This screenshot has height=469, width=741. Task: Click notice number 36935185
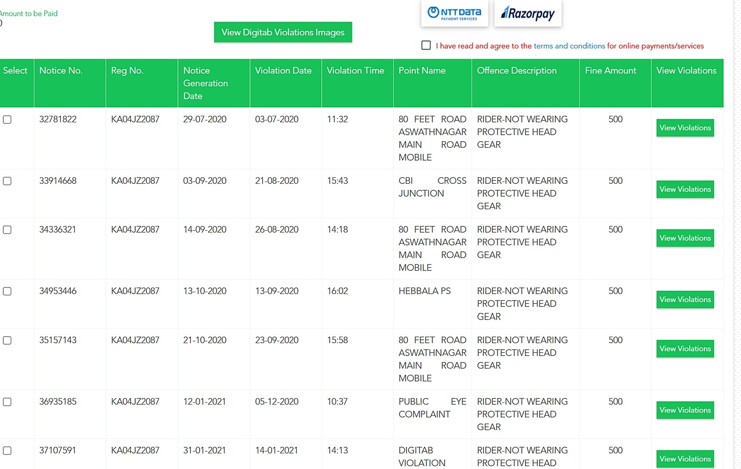(x=58, y=402)
